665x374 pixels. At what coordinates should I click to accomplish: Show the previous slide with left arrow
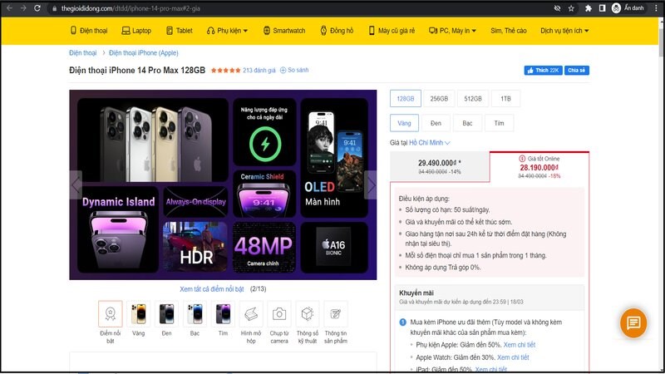[76, 185]
